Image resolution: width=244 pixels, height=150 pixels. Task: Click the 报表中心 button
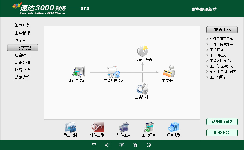click(x=222, y=30)
